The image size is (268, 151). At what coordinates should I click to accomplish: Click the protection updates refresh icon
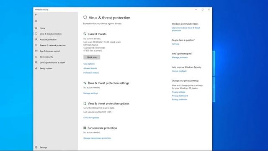[x=85, y=104]
